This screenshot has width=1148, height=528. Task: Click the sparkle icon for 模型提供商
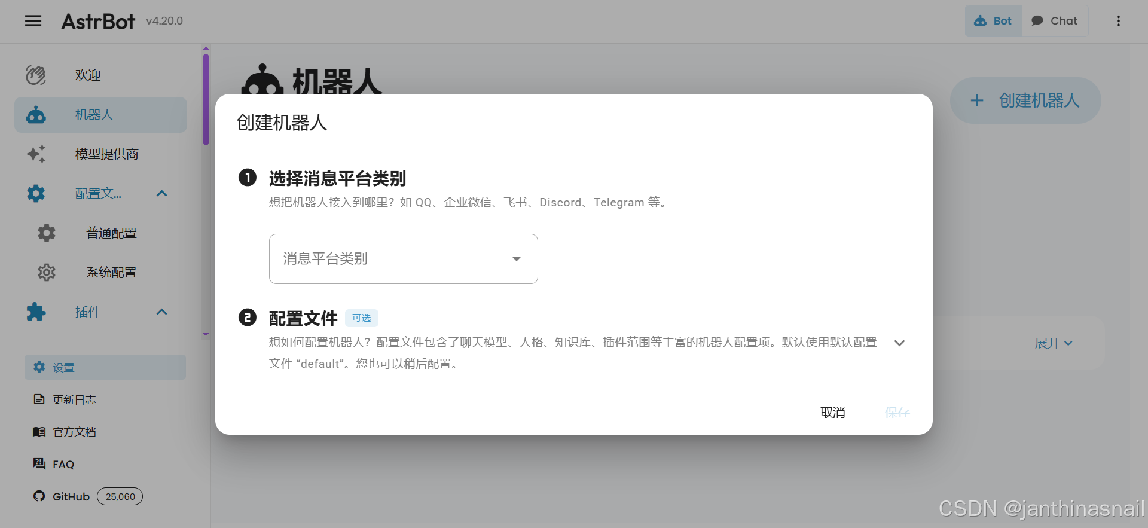click(36, 154)
